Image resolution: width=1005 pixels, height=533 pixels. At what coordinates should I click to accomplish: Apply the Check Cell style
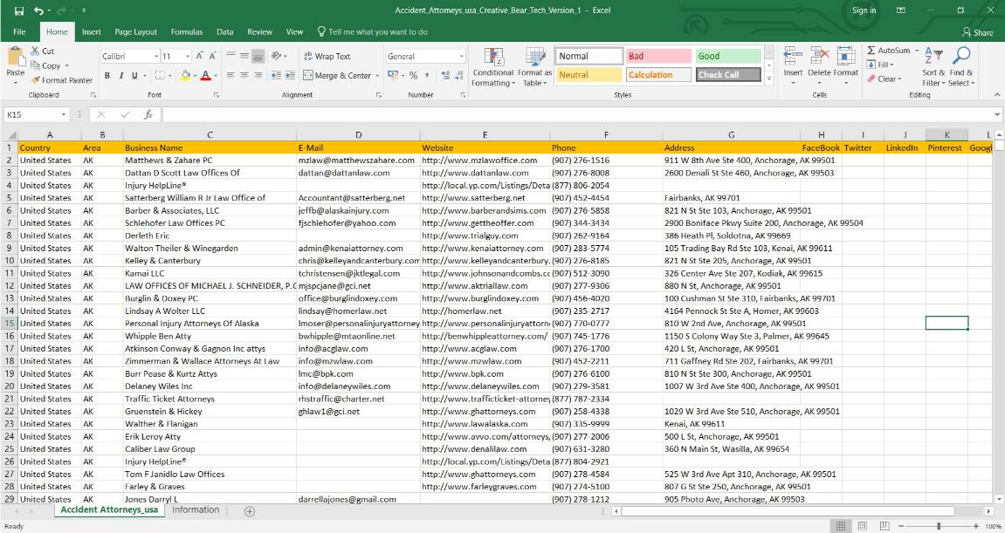coord(728,75)
